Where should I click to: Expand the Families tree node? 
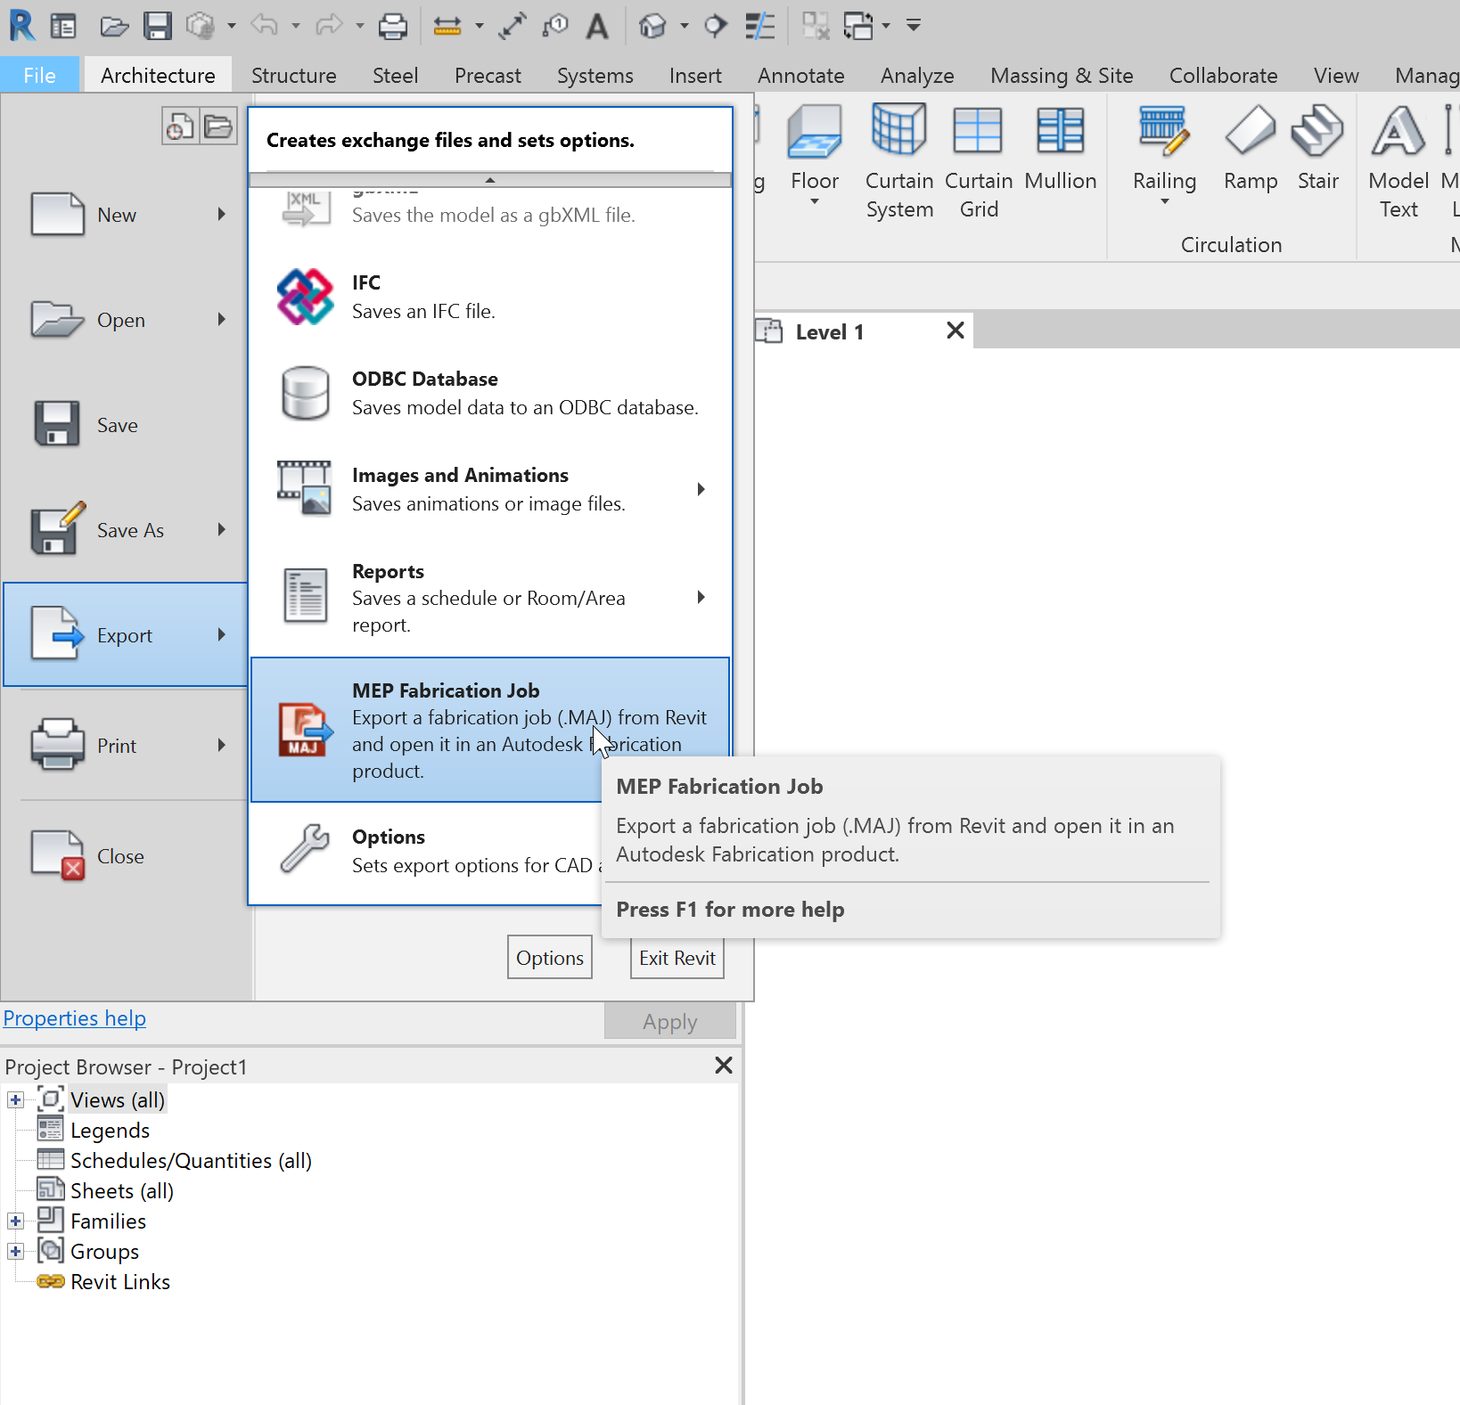(x=14, y=1221)
